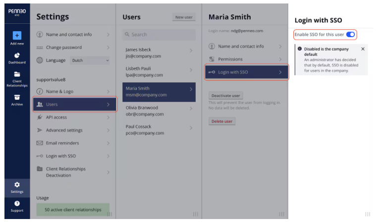
Task: Click the Users Search field
Action: tap(159, 35)
